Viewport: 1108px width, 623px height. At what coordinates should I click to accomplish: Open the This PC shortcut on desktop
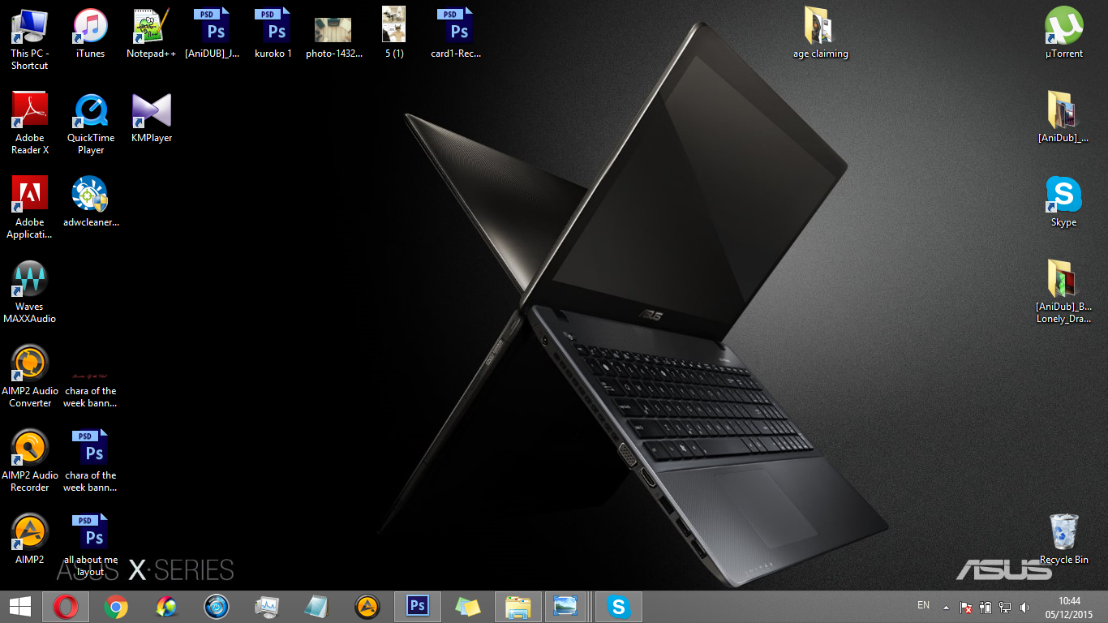pos(29,38)
